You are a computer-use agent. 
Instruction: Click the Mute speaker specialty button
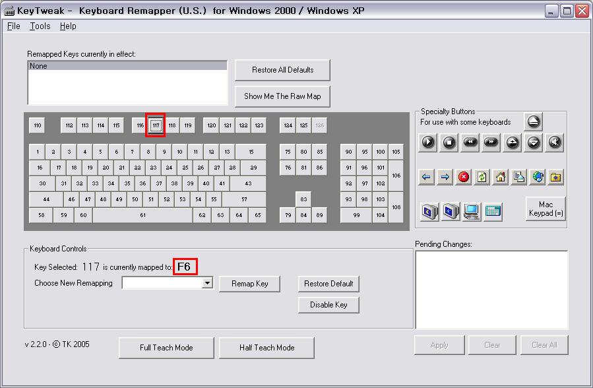point(555,143)
